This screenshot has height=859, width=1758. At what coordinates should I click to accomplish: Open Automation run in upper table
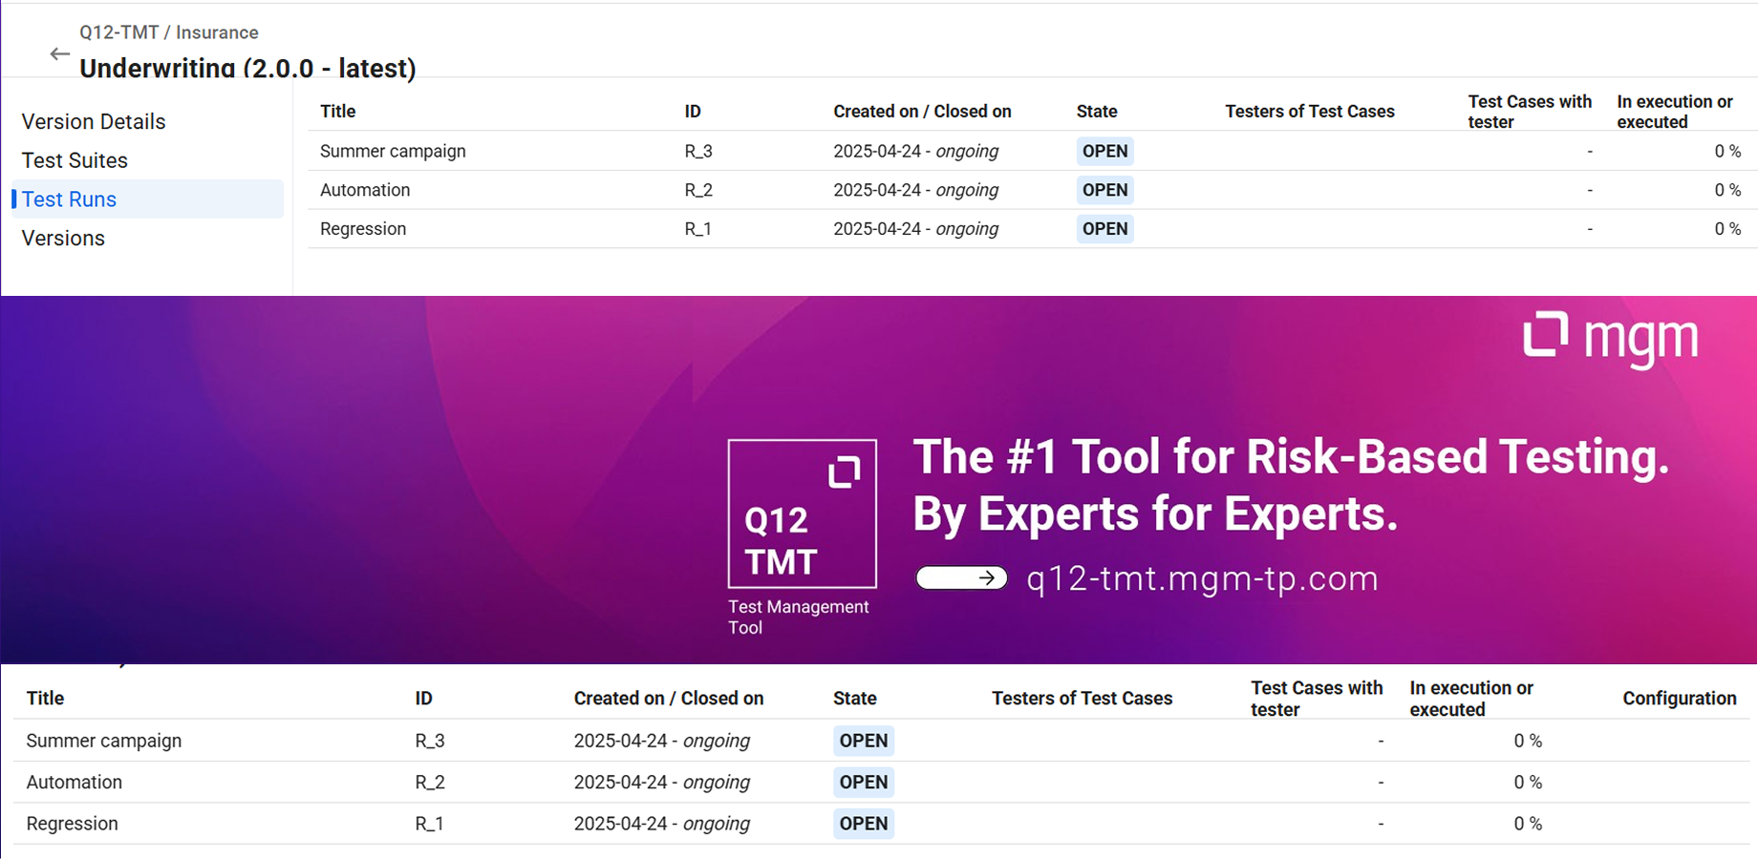pyautogui.click(x=365, y=190)
